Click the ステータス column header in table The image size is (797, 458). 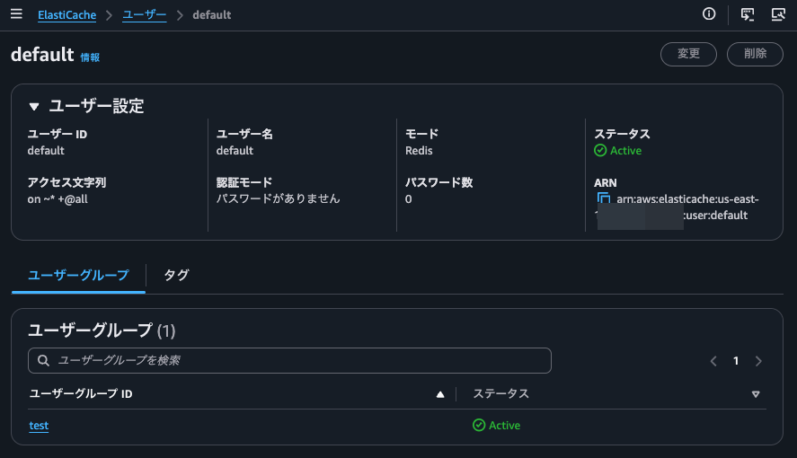[x=501, y=394]
